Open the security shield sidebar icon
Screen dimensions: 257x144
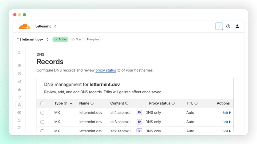click(19, 128)
